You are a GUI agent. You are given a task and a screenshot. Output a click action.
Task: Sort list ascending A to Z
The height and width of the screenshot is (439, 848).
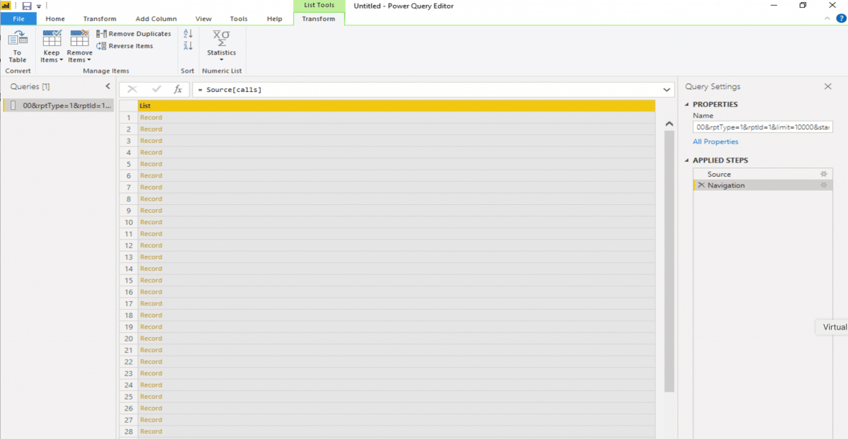click(x=188, y=34)
